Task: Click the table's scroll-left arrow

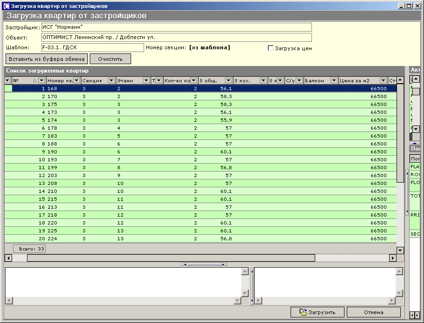Action: (x=8, y=258)
